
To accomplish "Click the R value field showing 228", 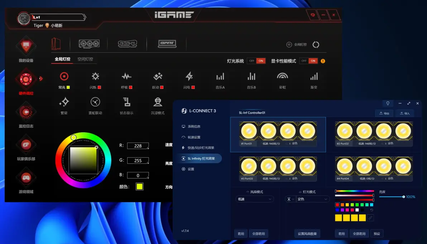I will [x=138, y=146].
